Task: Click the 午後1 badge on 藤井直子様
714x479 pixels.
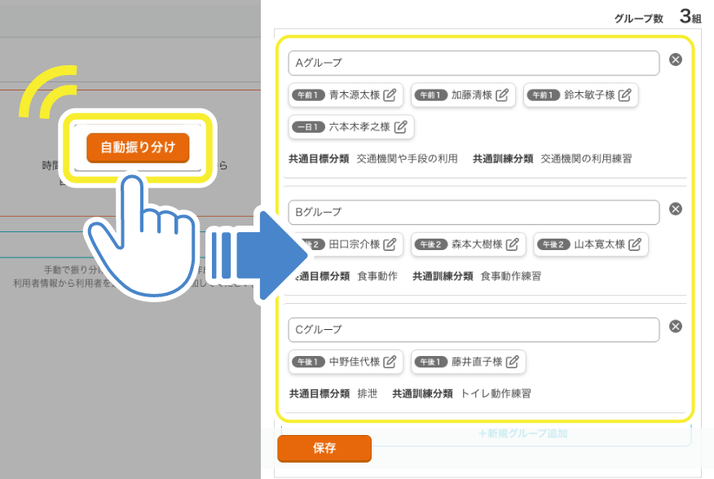Action: 431,362
